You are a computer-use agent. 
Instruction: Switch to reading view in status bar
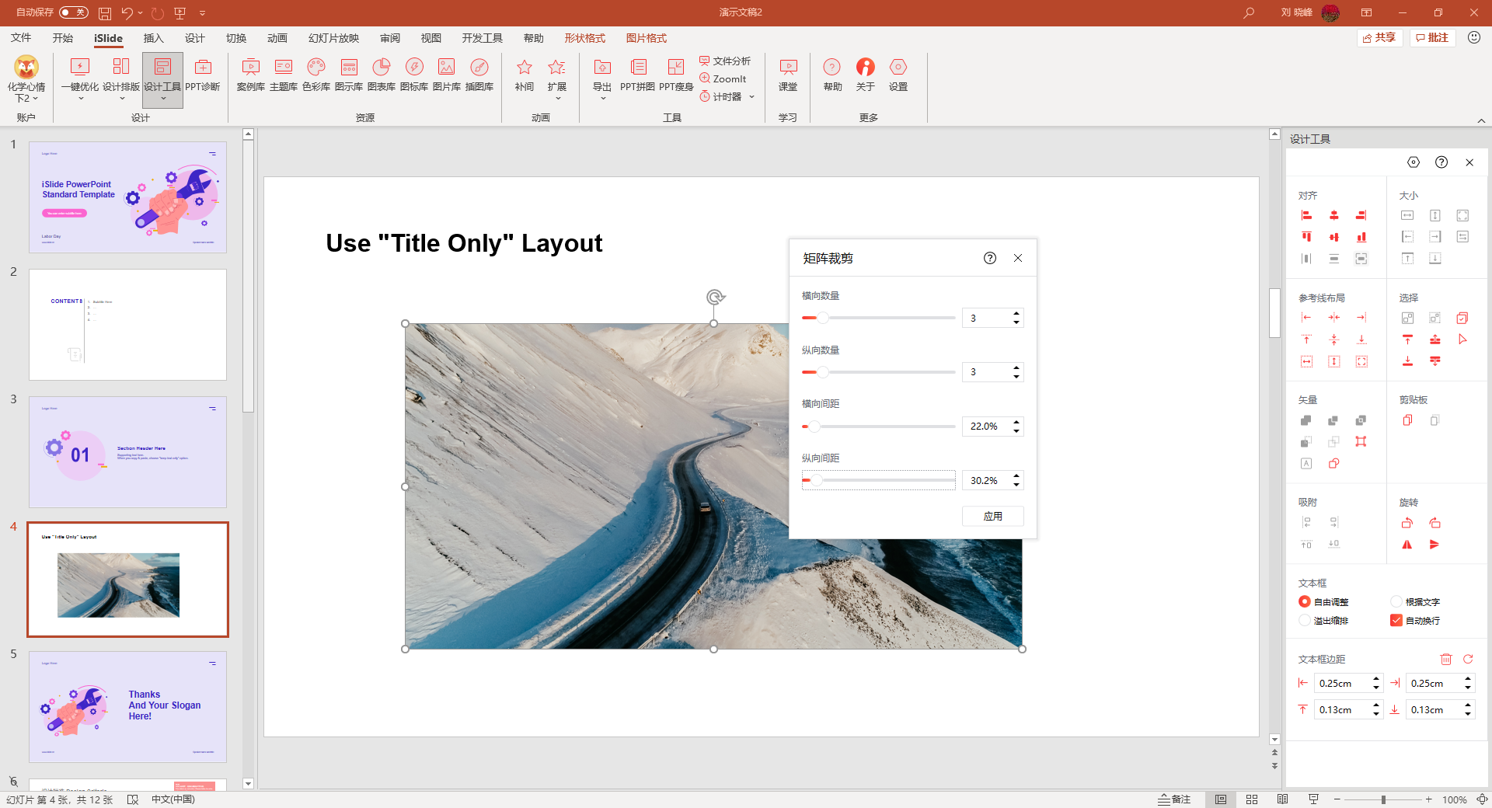point(1282,799)
